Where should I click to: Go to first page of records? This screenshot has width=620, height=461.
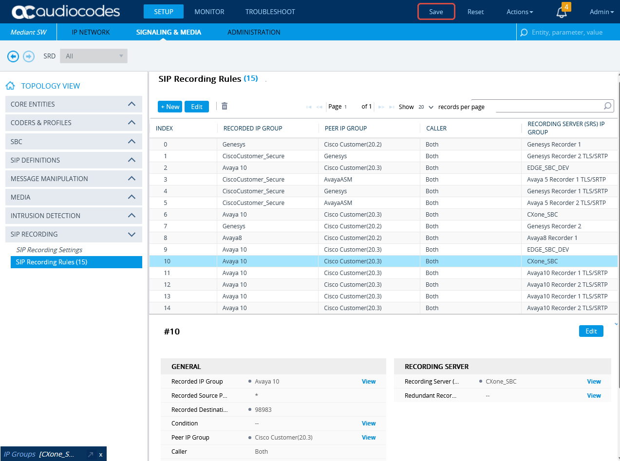point(309,107)
